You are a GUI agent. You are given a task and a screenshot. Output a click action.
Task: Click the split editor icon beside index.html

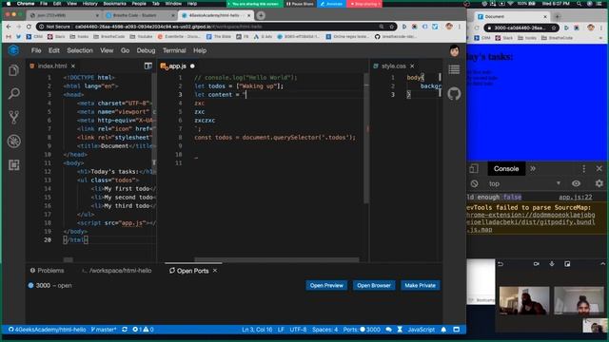pos(148,66)
